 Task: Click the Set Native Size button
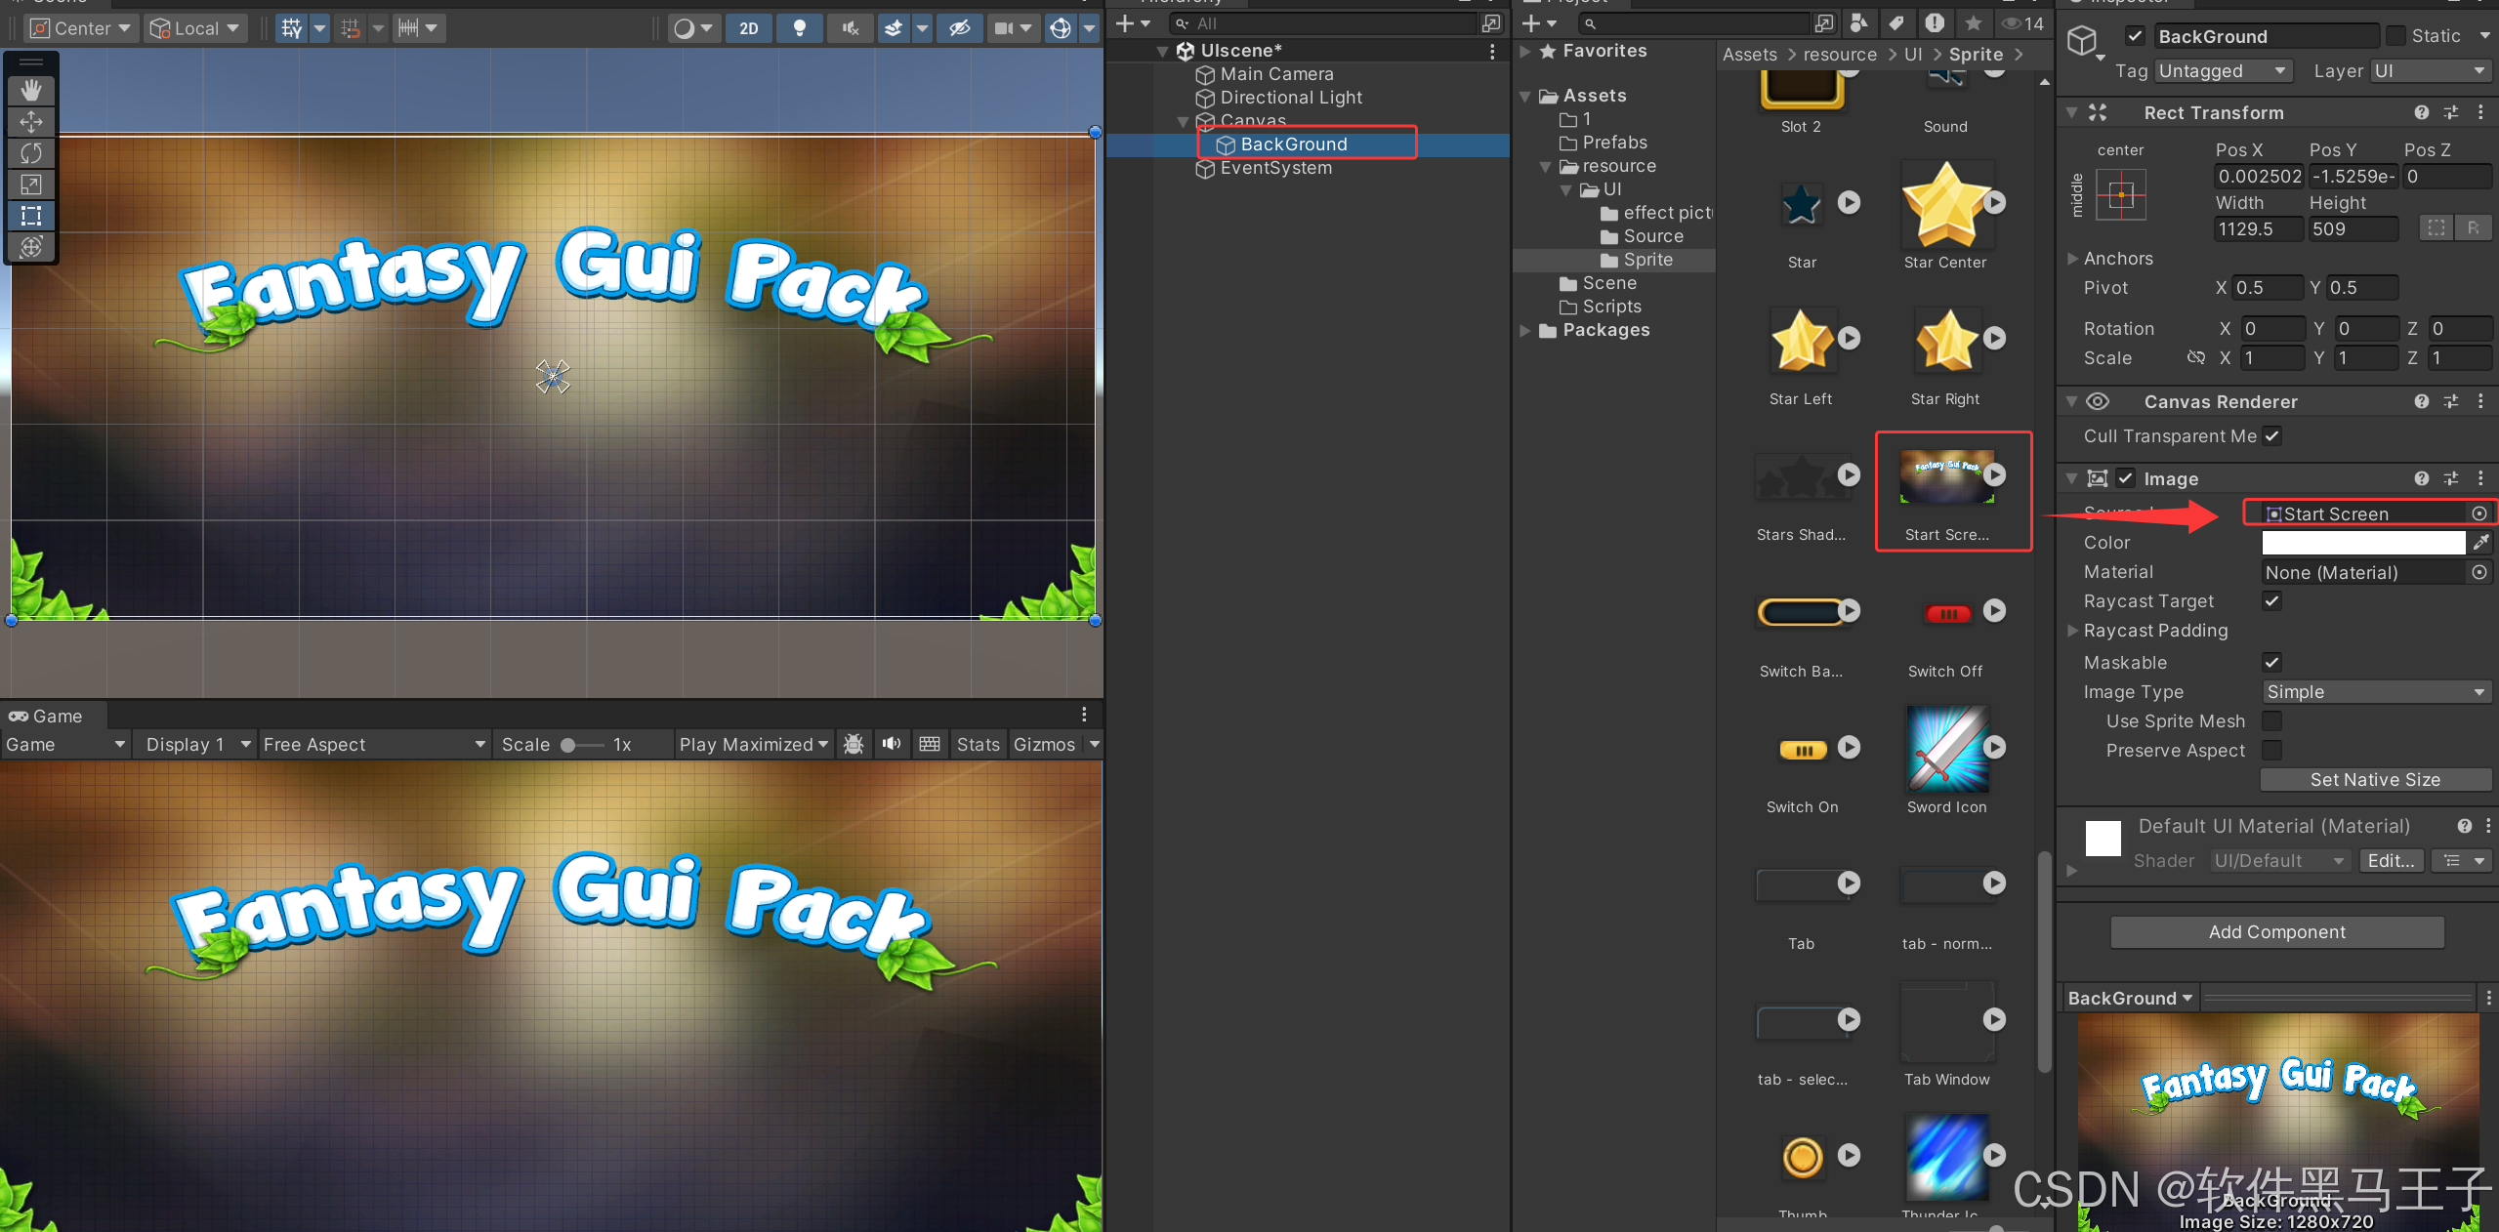click(2374, 780)
